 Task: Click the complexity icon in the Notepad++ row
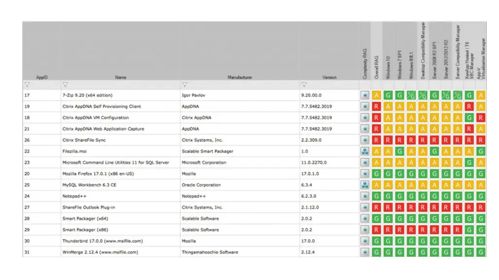pos(365,196)
